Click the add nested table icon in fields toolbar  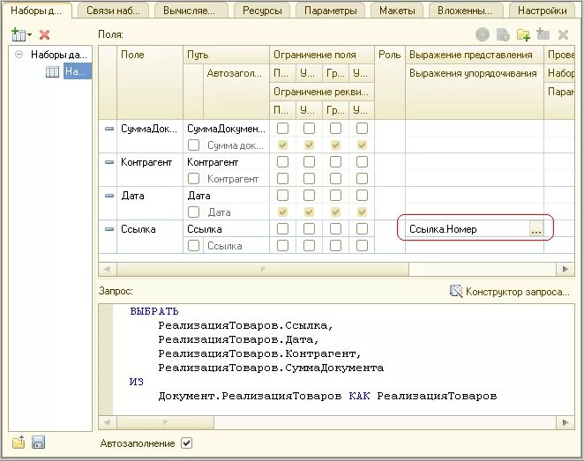pyautogui.click(x=543, y=34)
